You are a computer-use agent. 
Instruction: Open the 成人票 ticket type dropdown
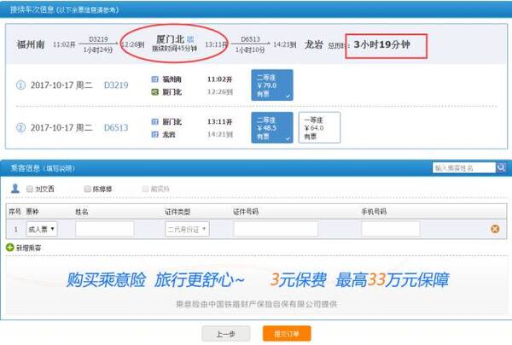[41, 229]
